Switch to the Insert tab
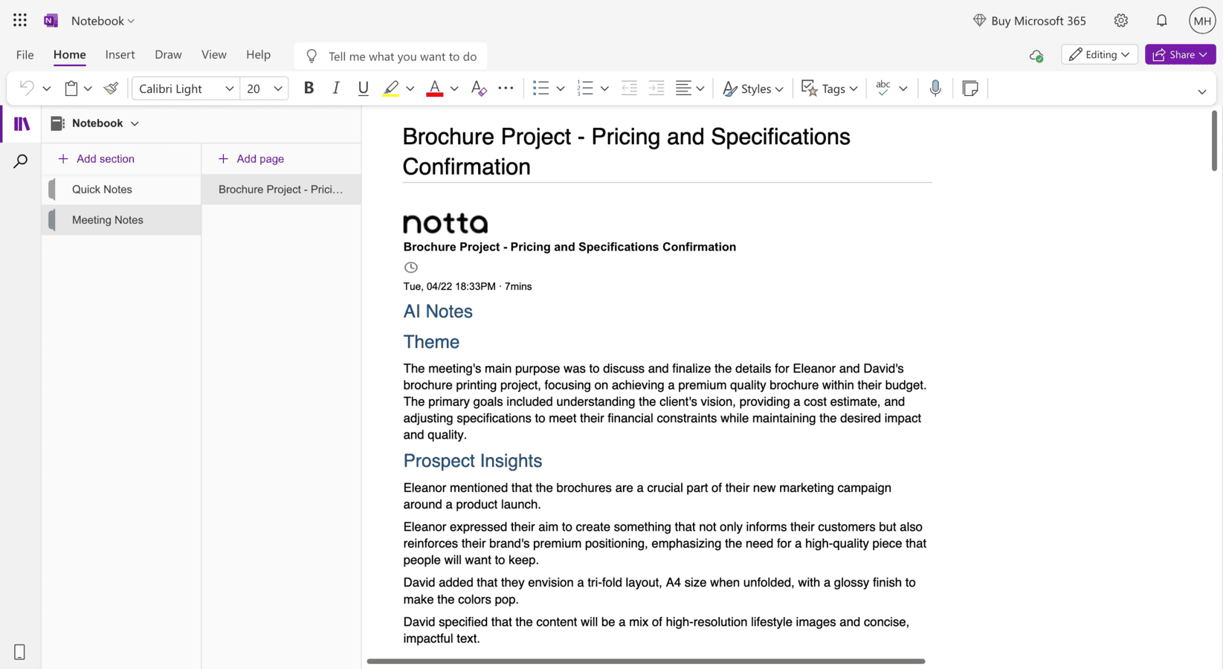 click(120, 54)
